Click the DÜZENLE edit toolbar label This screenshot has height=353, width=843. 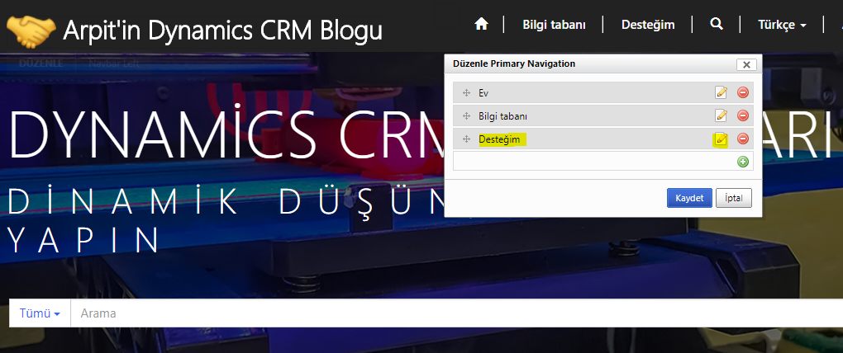pyautogui.click(x=40, y=64)
